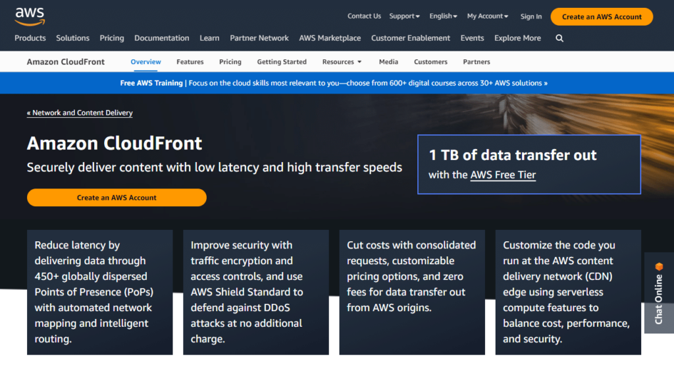Screen dimensions: 674x369
Task: Expand the My Account dropdown
Action: pos(488,16)
